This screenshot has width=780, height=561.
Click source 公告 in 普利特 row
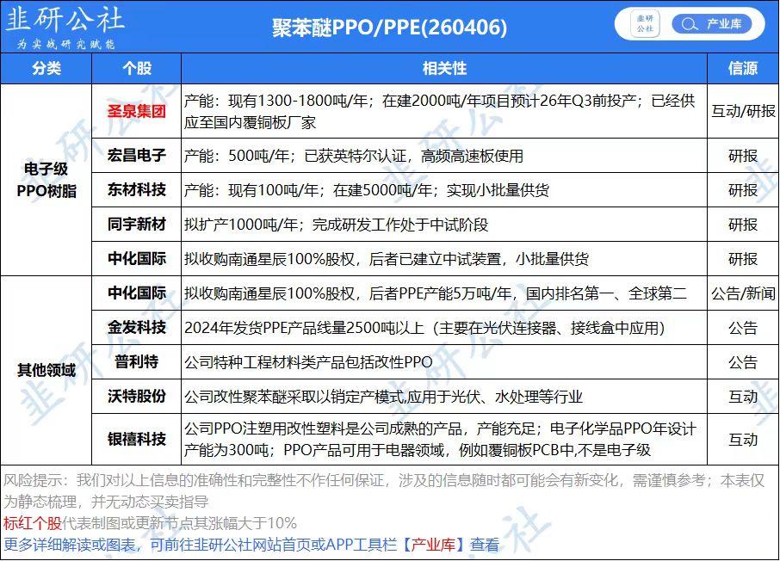pos(743,362)
